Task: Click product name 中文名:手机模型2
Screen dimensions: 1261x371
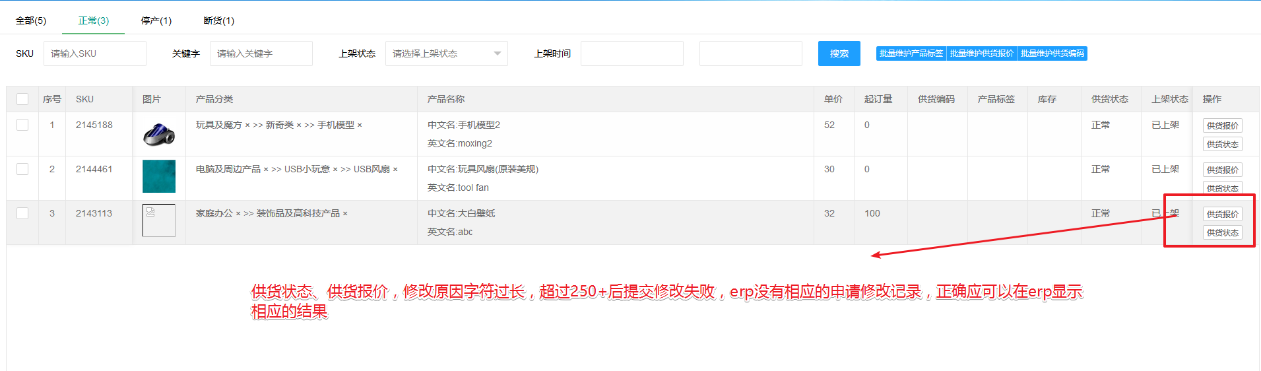Action: (464, 125)
